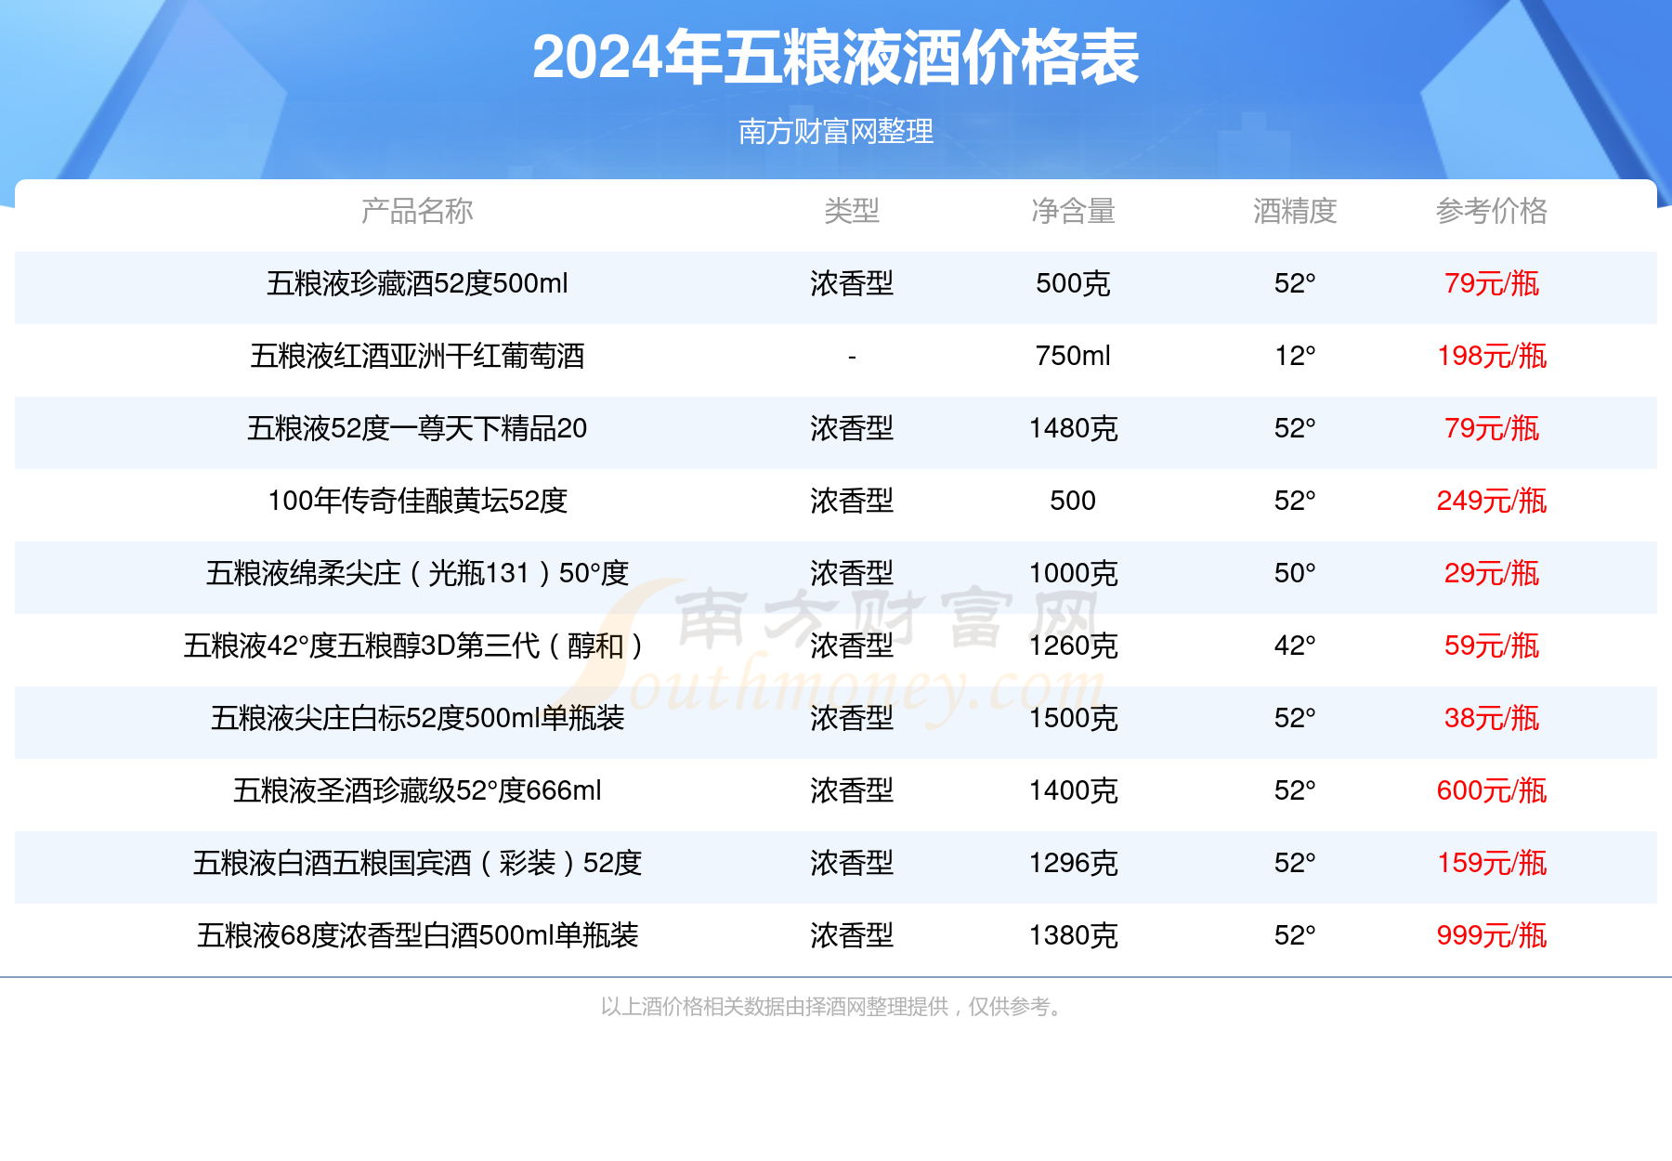
Task: Click product name 五粮液红酒亚洲干红葡萄酒
Action: coord(417,356)
